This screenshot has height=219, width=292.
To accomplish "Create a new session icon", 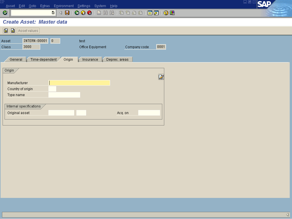I will click(x=150, y=13).
